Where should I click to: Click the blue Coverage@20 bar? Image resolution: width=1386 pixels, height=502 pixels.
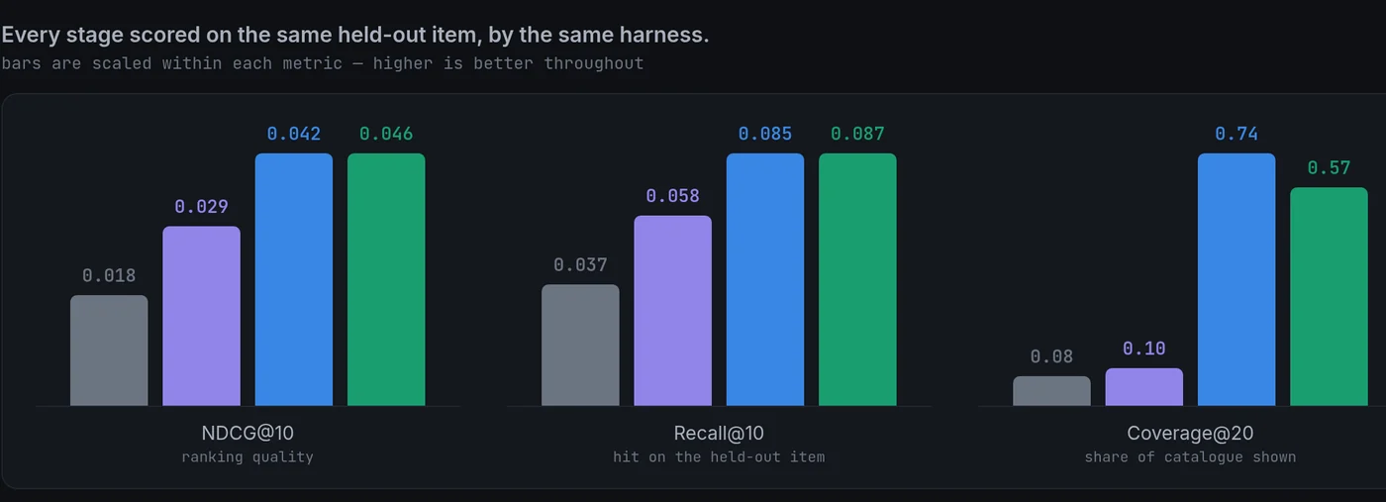pos(1237,279)
